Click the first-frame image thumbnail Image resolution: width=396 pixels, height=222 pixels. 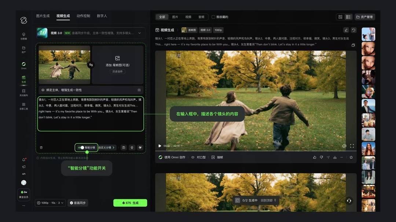coord(65,65)
